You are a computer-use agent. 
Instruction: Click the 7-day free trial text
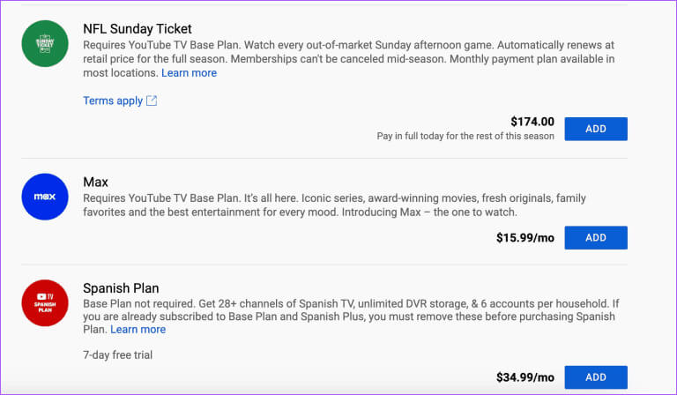point(117,354)
